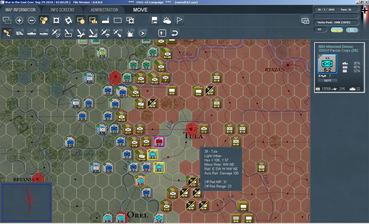This screenshot has height=224, width=369.
Task: Click the zoom in plus icon
Action: (x=19, y=20)
